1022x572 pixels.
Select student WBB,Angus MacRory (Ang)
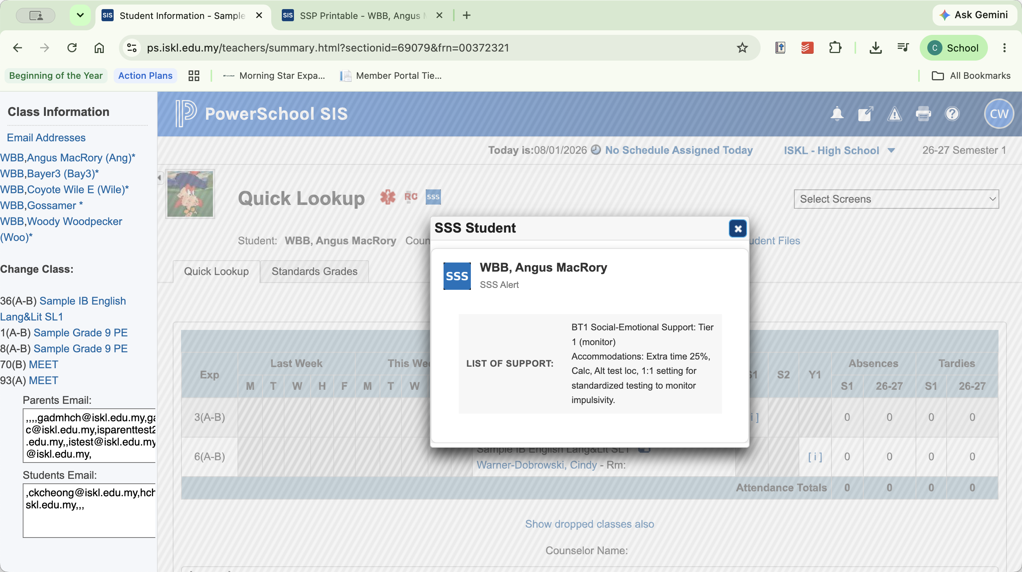point(67,158)
